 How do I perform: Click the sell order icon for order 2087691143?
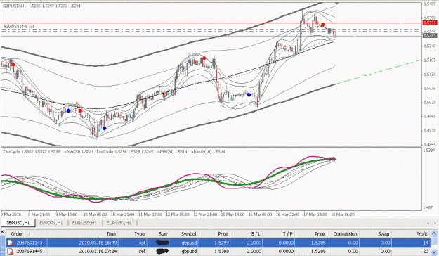10,243
